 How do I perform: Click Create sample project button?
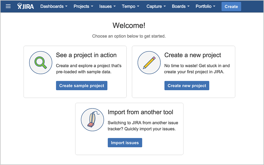(x=82, y=86)
